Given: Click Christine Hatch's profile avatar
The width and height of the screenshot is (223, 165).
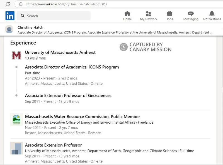Looking at the screenshot, I should click(9, 29).
